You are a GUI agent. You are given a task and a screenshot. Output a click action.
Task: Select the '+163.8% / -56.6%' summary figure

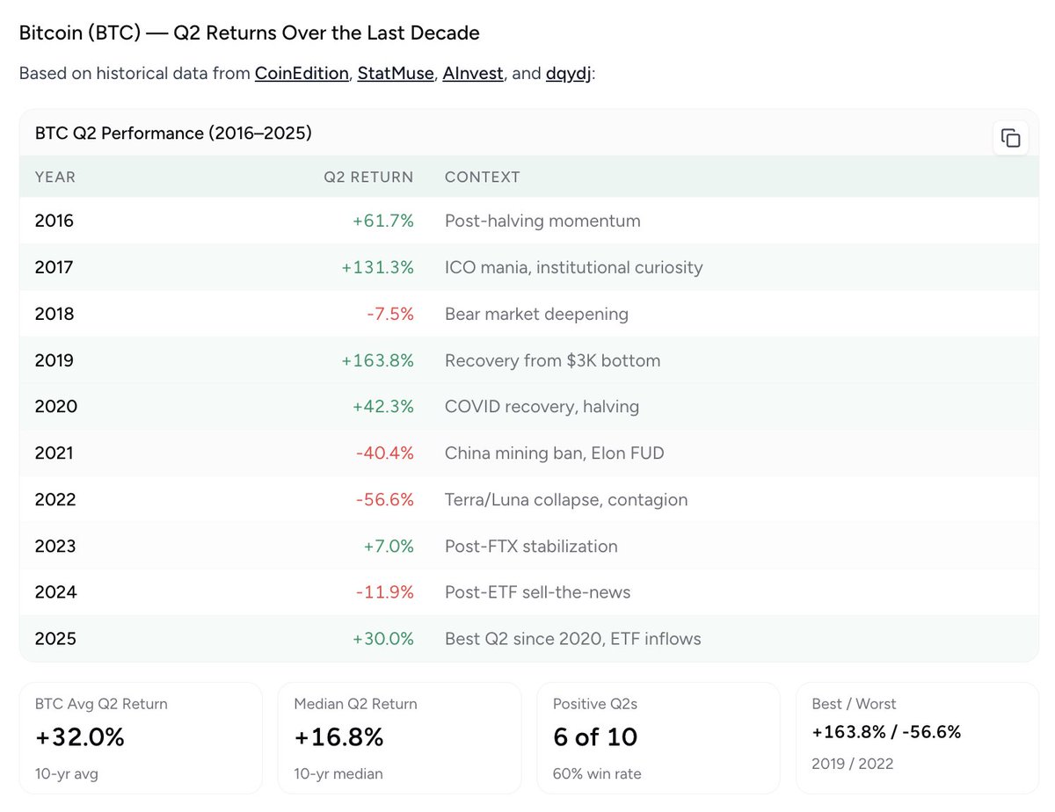click(x=886, y=732)
